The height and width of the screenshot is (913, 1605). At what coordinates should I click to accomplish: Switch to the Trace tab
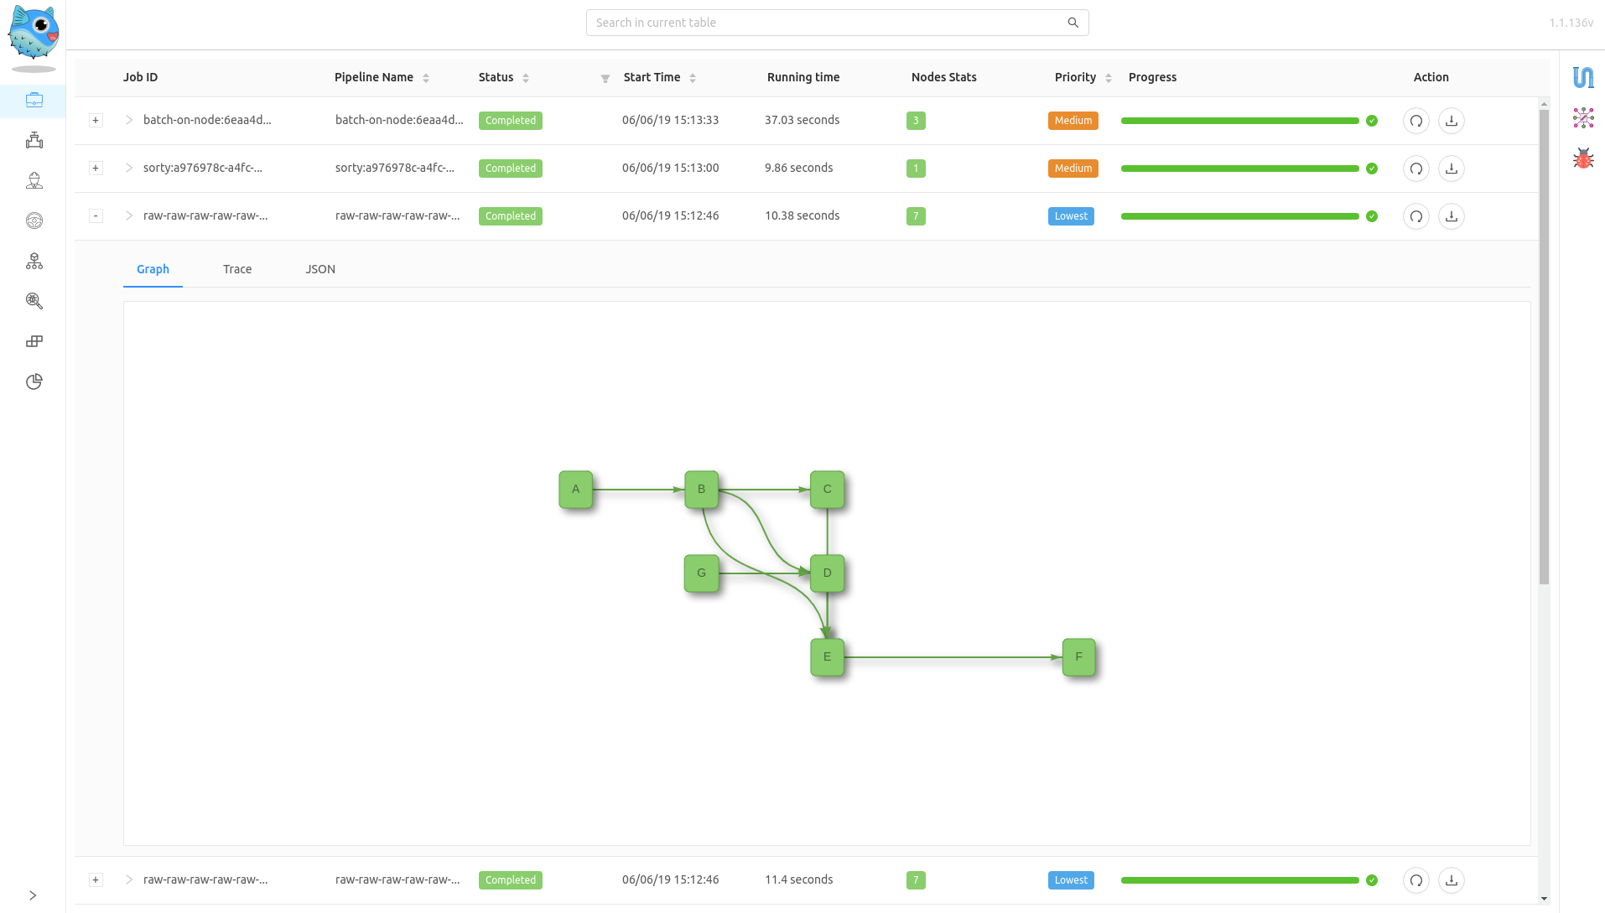tap(237, 269)
